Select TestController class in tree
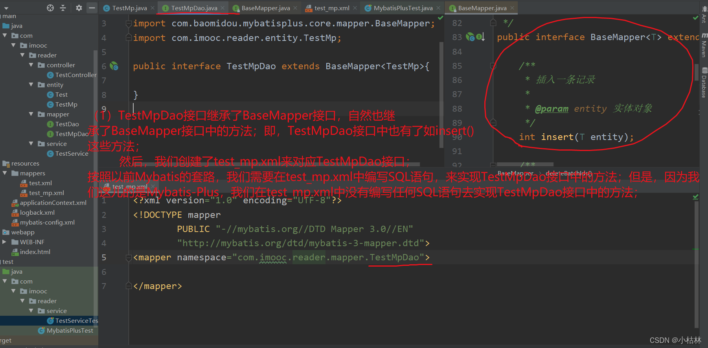The width and height of the screenshot is (708, 348). [x=72, y=75]
